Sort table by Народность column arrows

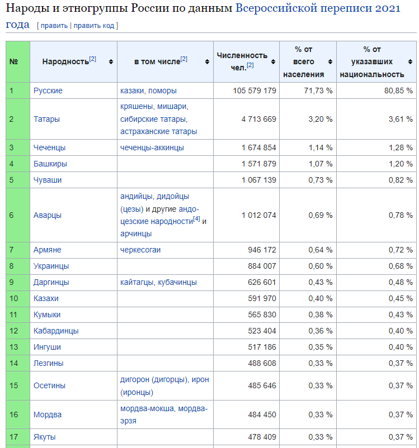click(x=111, y=61)
